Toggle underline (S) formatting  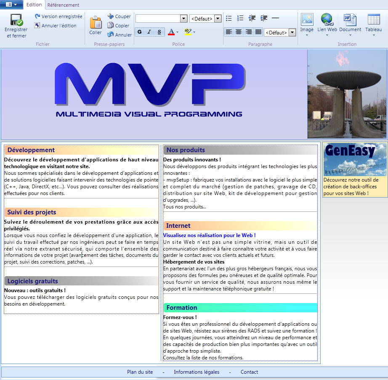tap(159, 32)
